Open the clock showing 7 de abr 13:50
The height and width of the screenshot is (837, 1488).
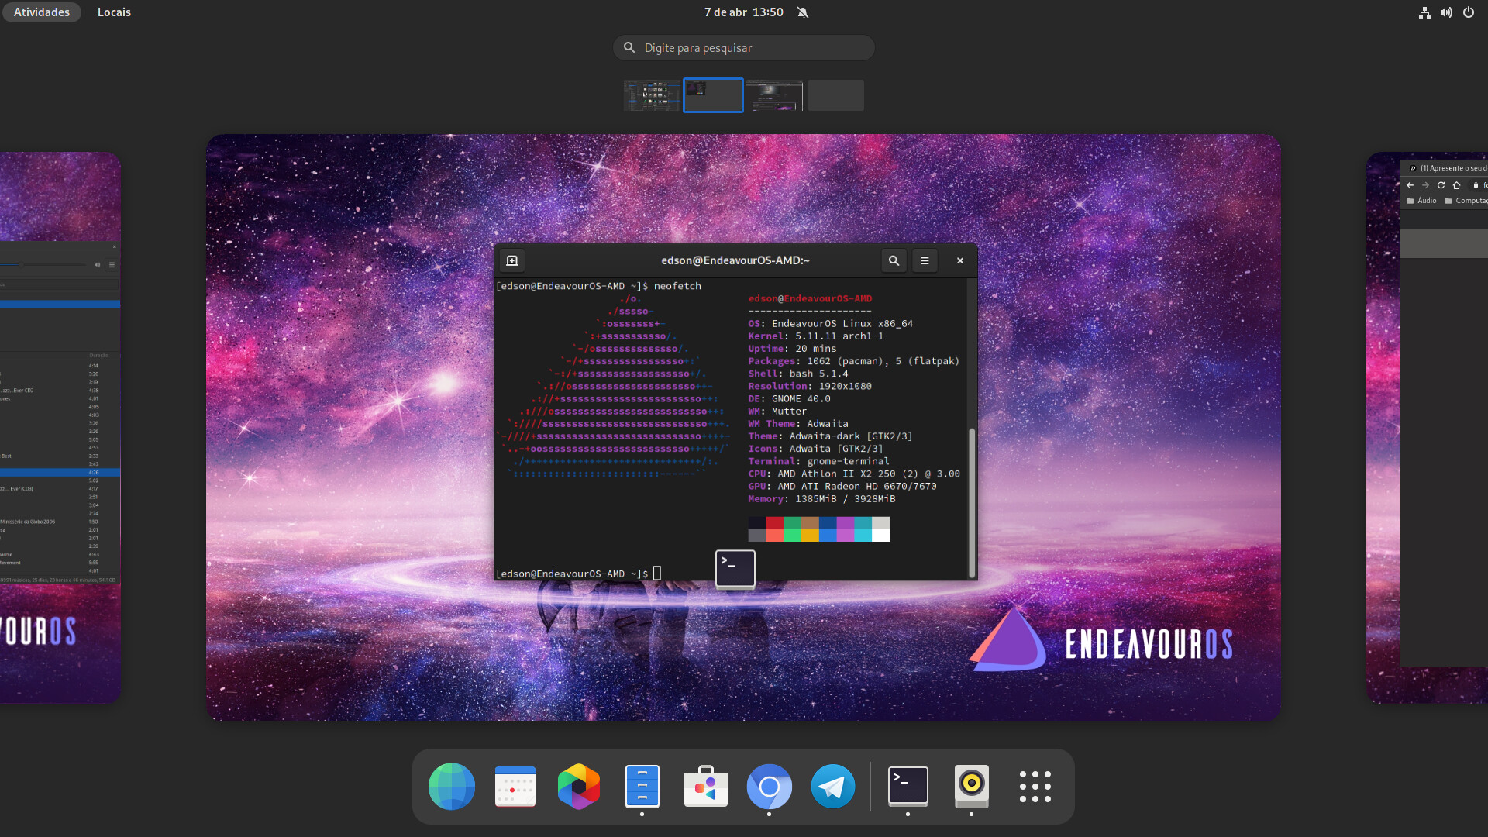click(x=743, y=12)
